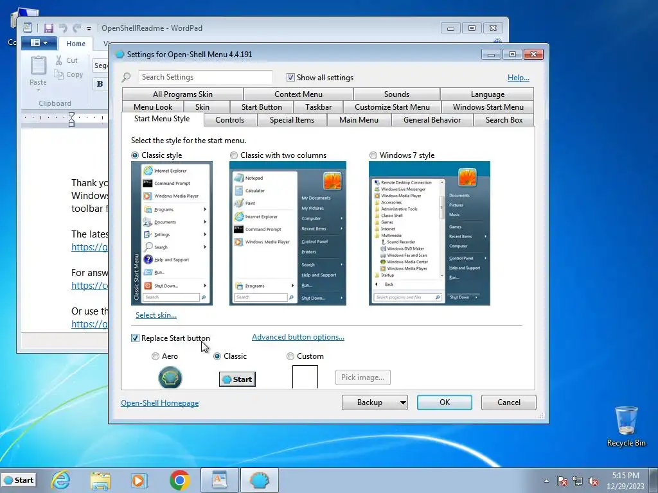Click the OK button

tap(445, 402)
